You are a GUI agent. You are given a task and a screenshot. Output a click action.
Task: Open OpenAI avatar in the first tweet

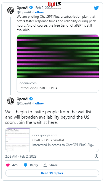10,10
